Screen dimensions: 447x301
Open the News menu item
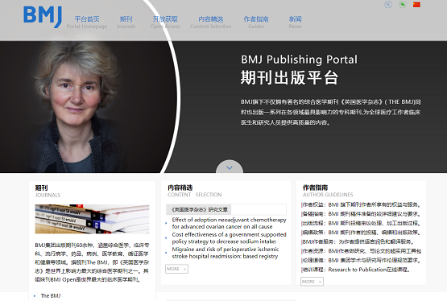pyautogui.click(x=295, y=23)
